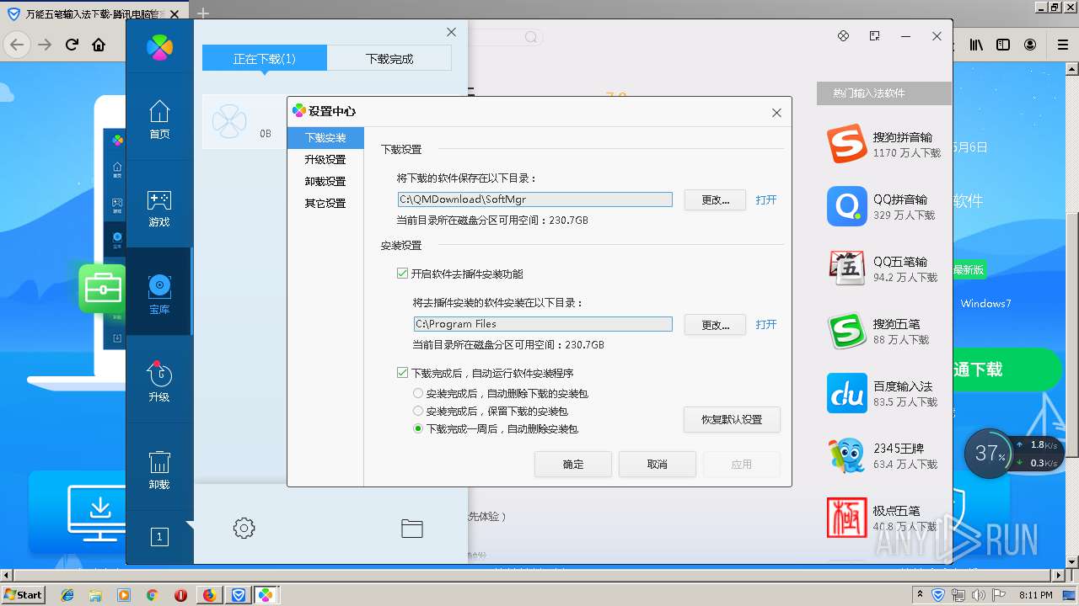The image size is (1079, 606).
Task: Open the Firefox account icon
Action: 1031,45
